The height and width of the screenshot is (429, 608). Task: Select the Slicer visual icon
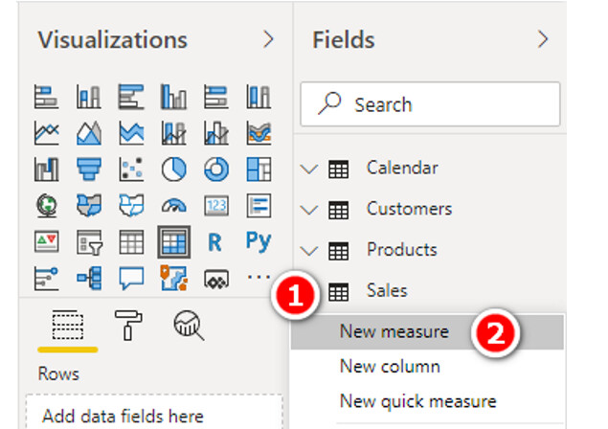(x=89, y=242)
